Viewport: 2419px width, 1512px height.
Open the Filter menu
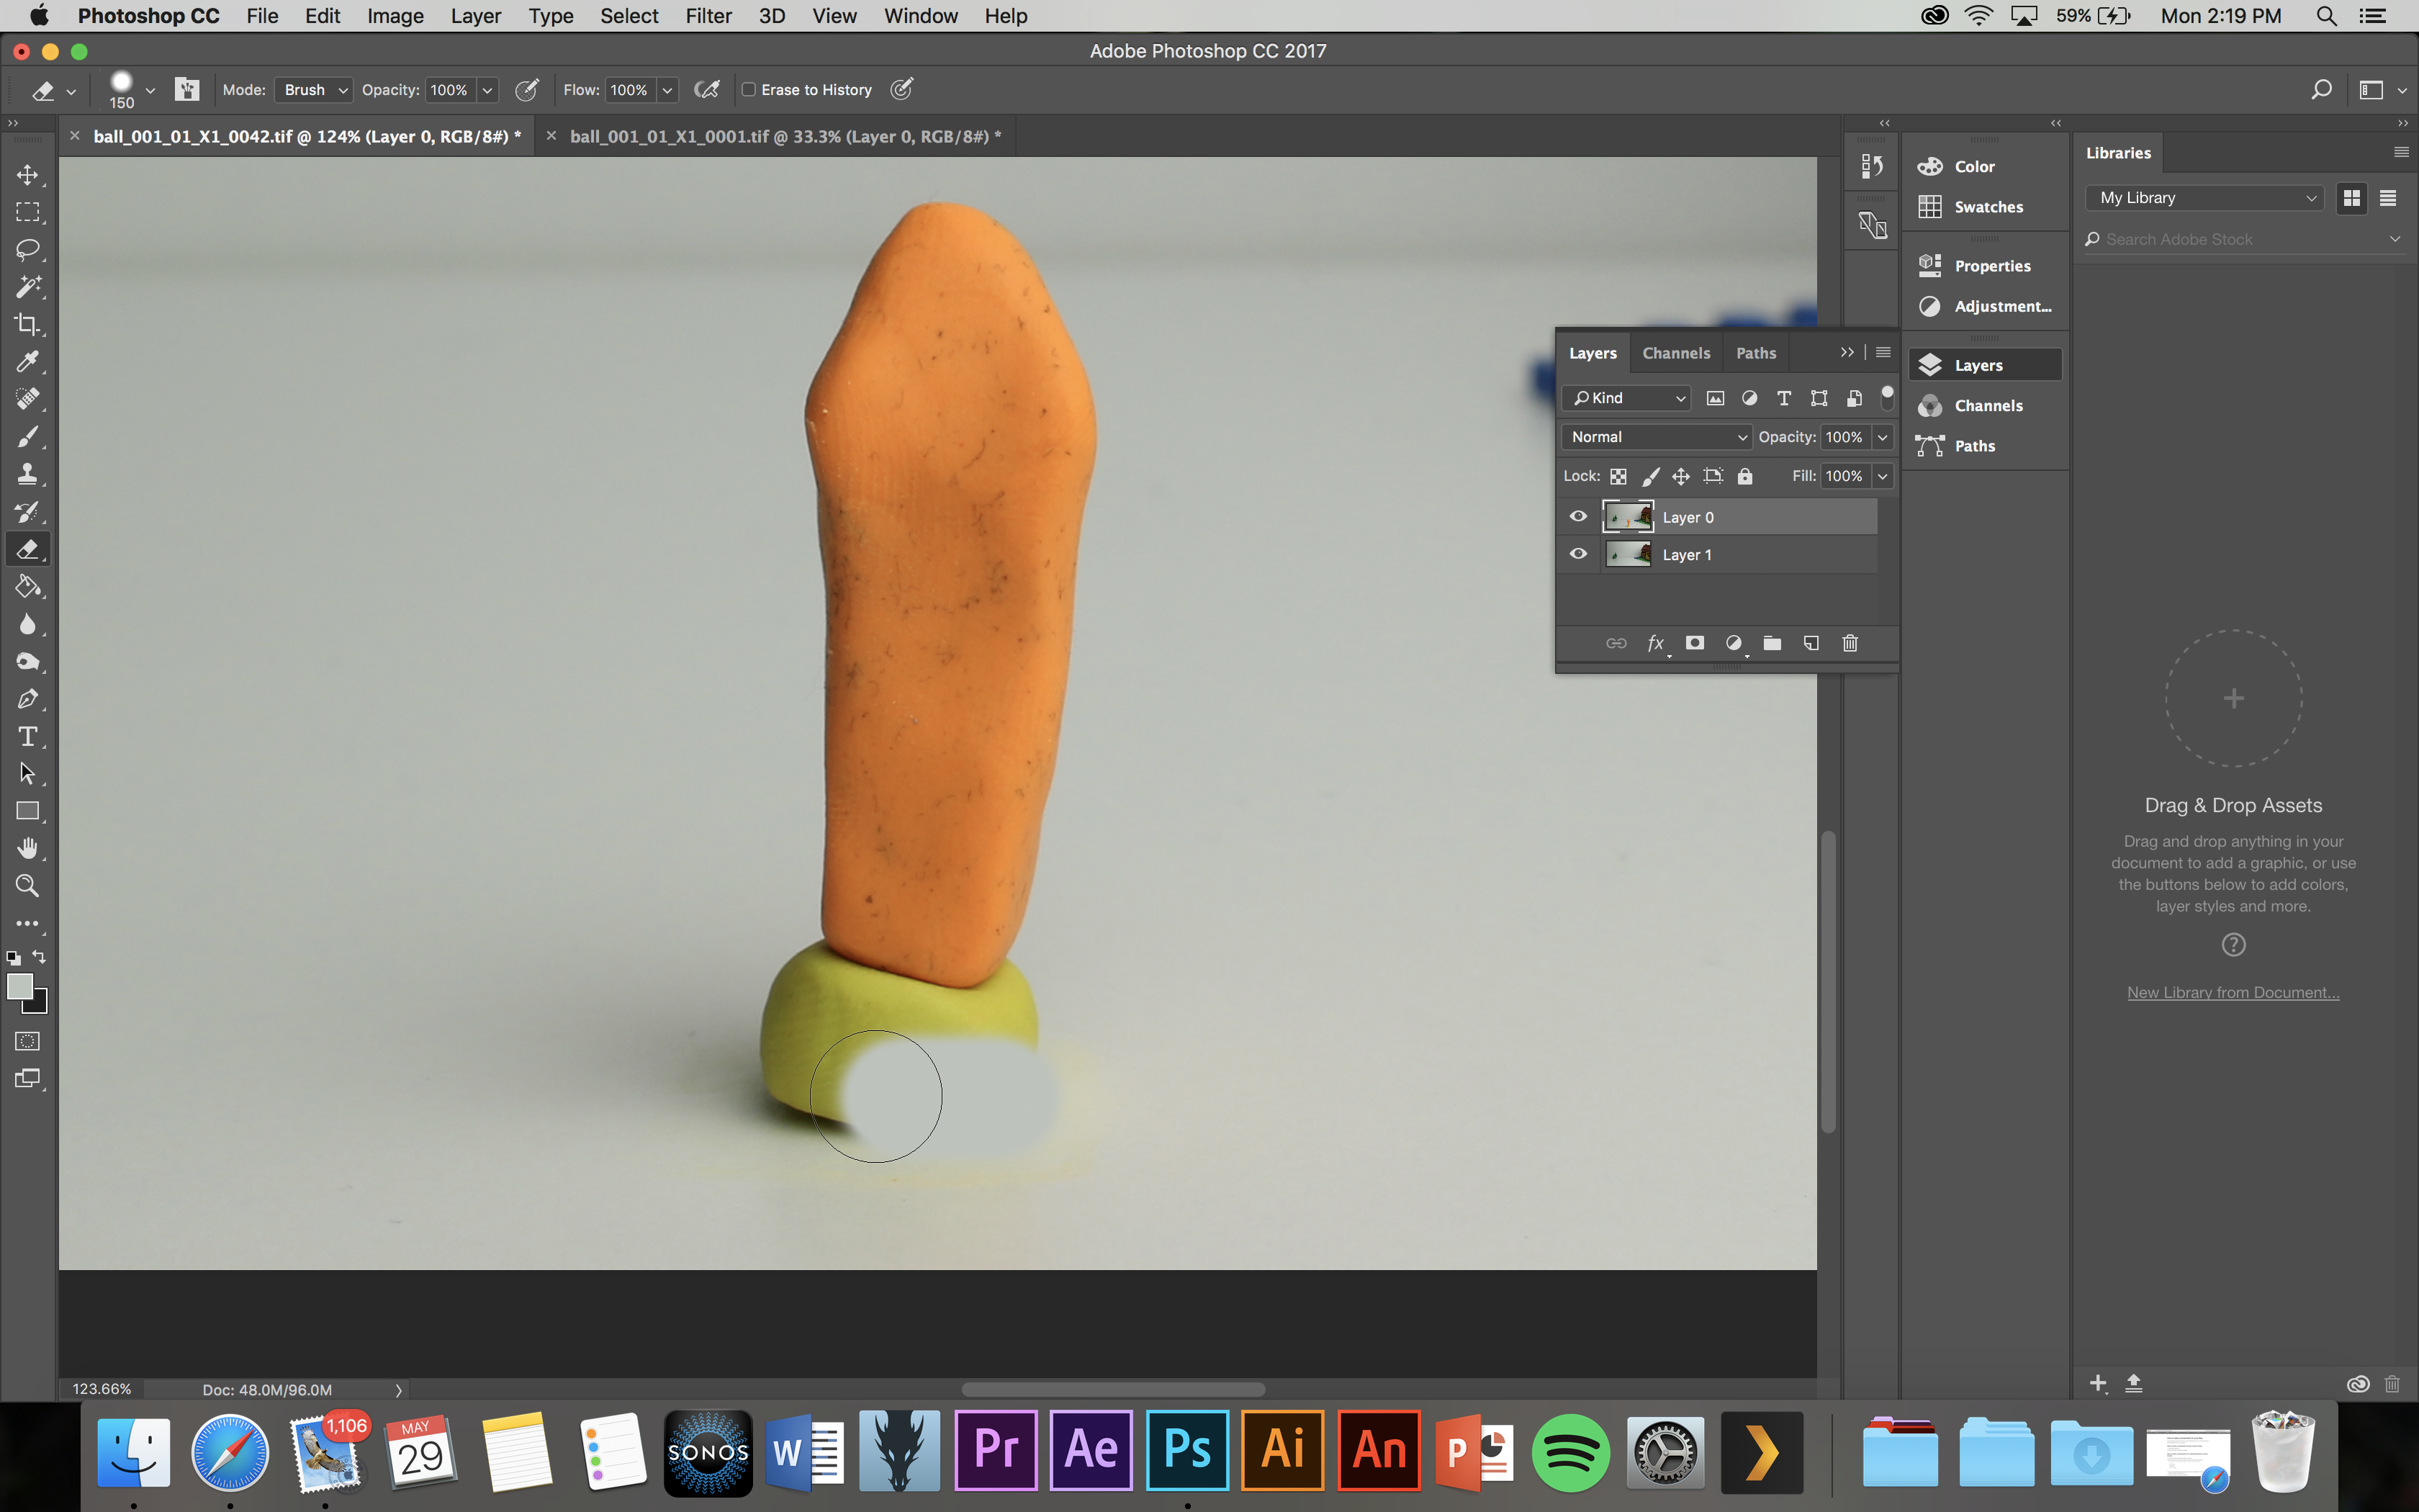708,16
